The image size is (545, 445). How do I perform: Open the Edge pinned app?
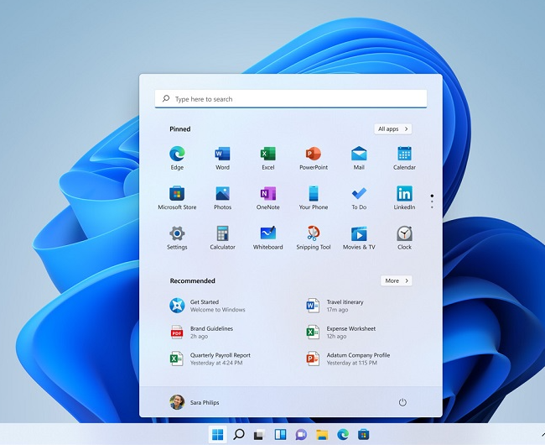point(177,158)
